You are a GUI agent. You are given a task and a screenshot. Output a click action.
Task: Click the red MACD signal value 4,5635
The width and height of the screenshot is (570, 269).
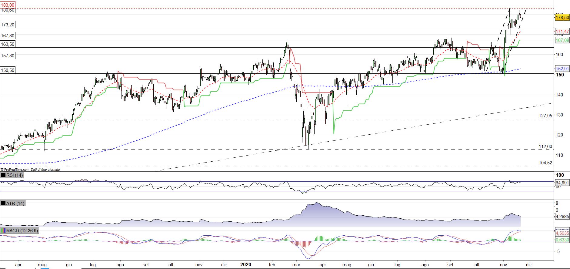[x=562, y=233]
